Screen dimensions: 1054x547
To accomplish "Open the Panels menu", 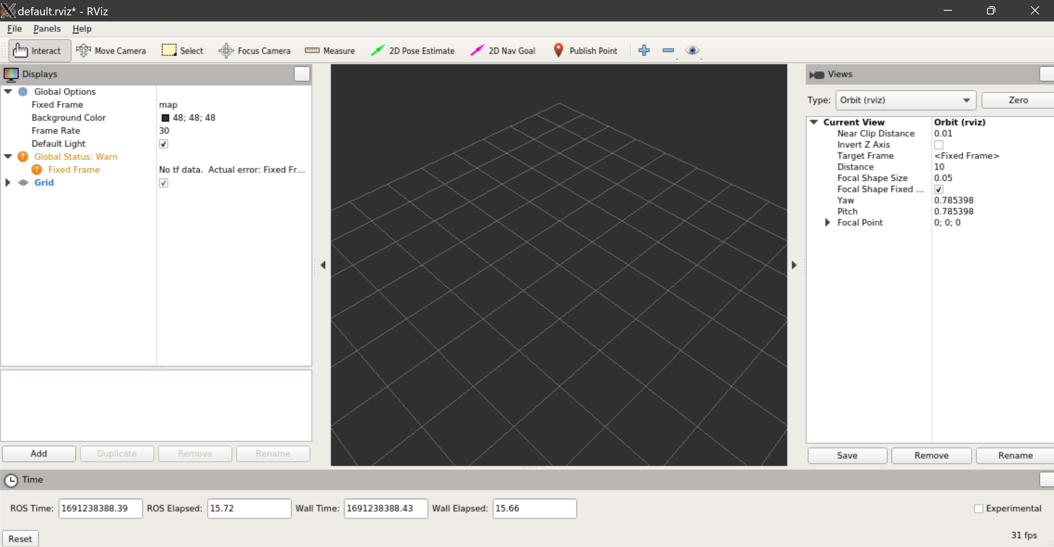I will point(47,28).
